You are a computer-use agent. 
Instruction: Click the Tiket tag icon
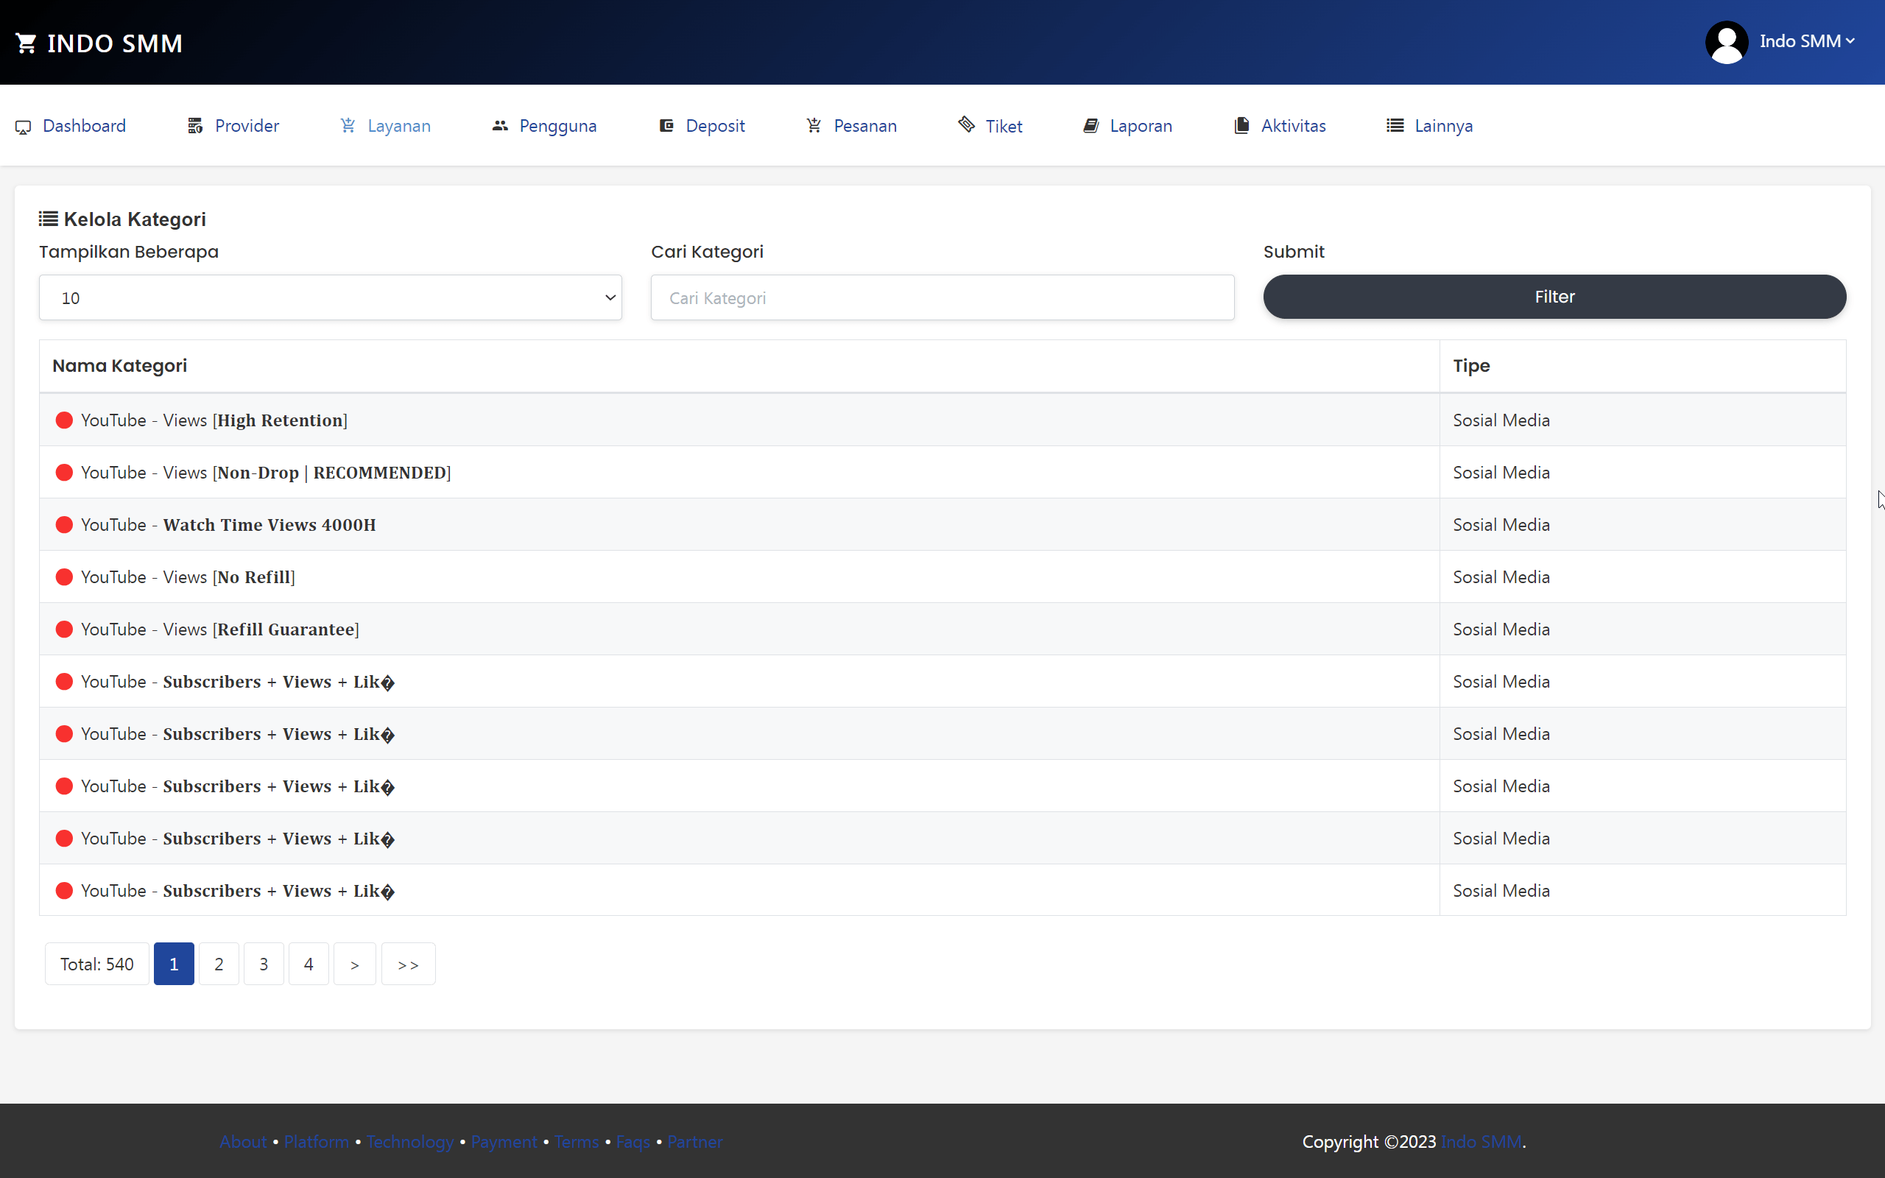966,124
